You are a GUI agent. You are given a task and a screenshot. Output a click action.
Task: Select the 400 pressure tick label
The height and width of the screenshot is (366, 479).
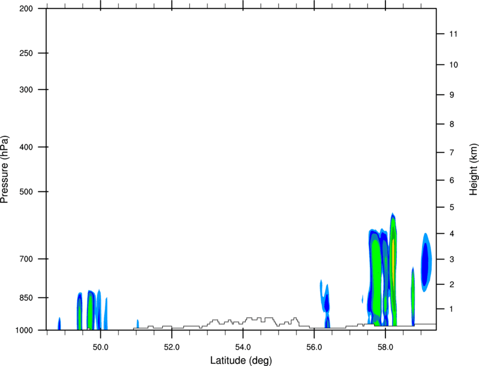26,147
